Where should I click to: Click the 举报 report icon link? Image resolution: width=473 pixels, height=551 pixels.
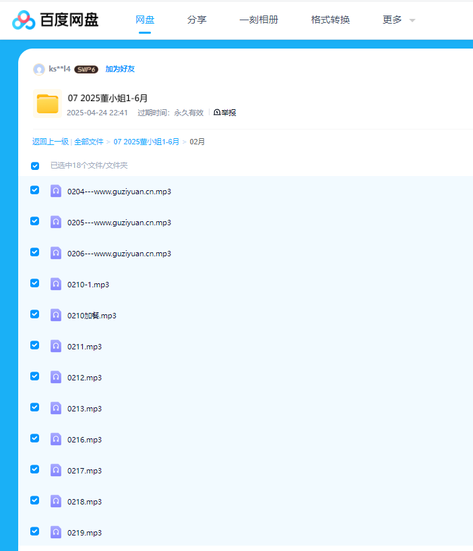click(224, 113)
